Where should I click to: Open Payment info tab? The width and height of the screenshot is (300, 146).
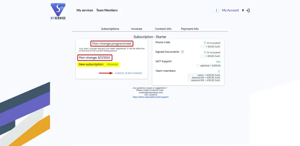[190, 29]
